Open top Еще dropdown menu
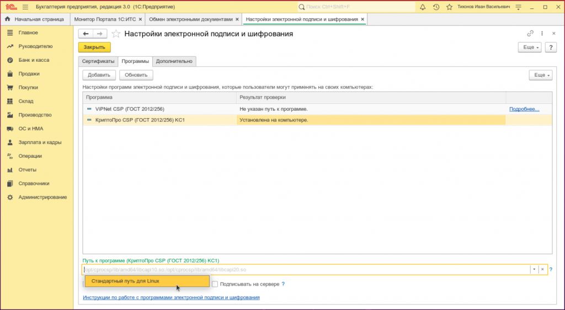The image size is (565, 310). (x=530, y=47)
